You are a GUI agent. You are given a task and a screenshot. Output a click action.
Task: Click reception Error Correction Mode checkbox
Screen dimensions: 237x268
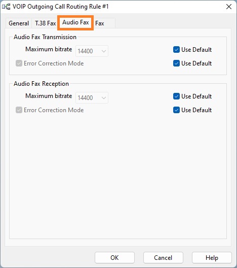pos(19,110)
